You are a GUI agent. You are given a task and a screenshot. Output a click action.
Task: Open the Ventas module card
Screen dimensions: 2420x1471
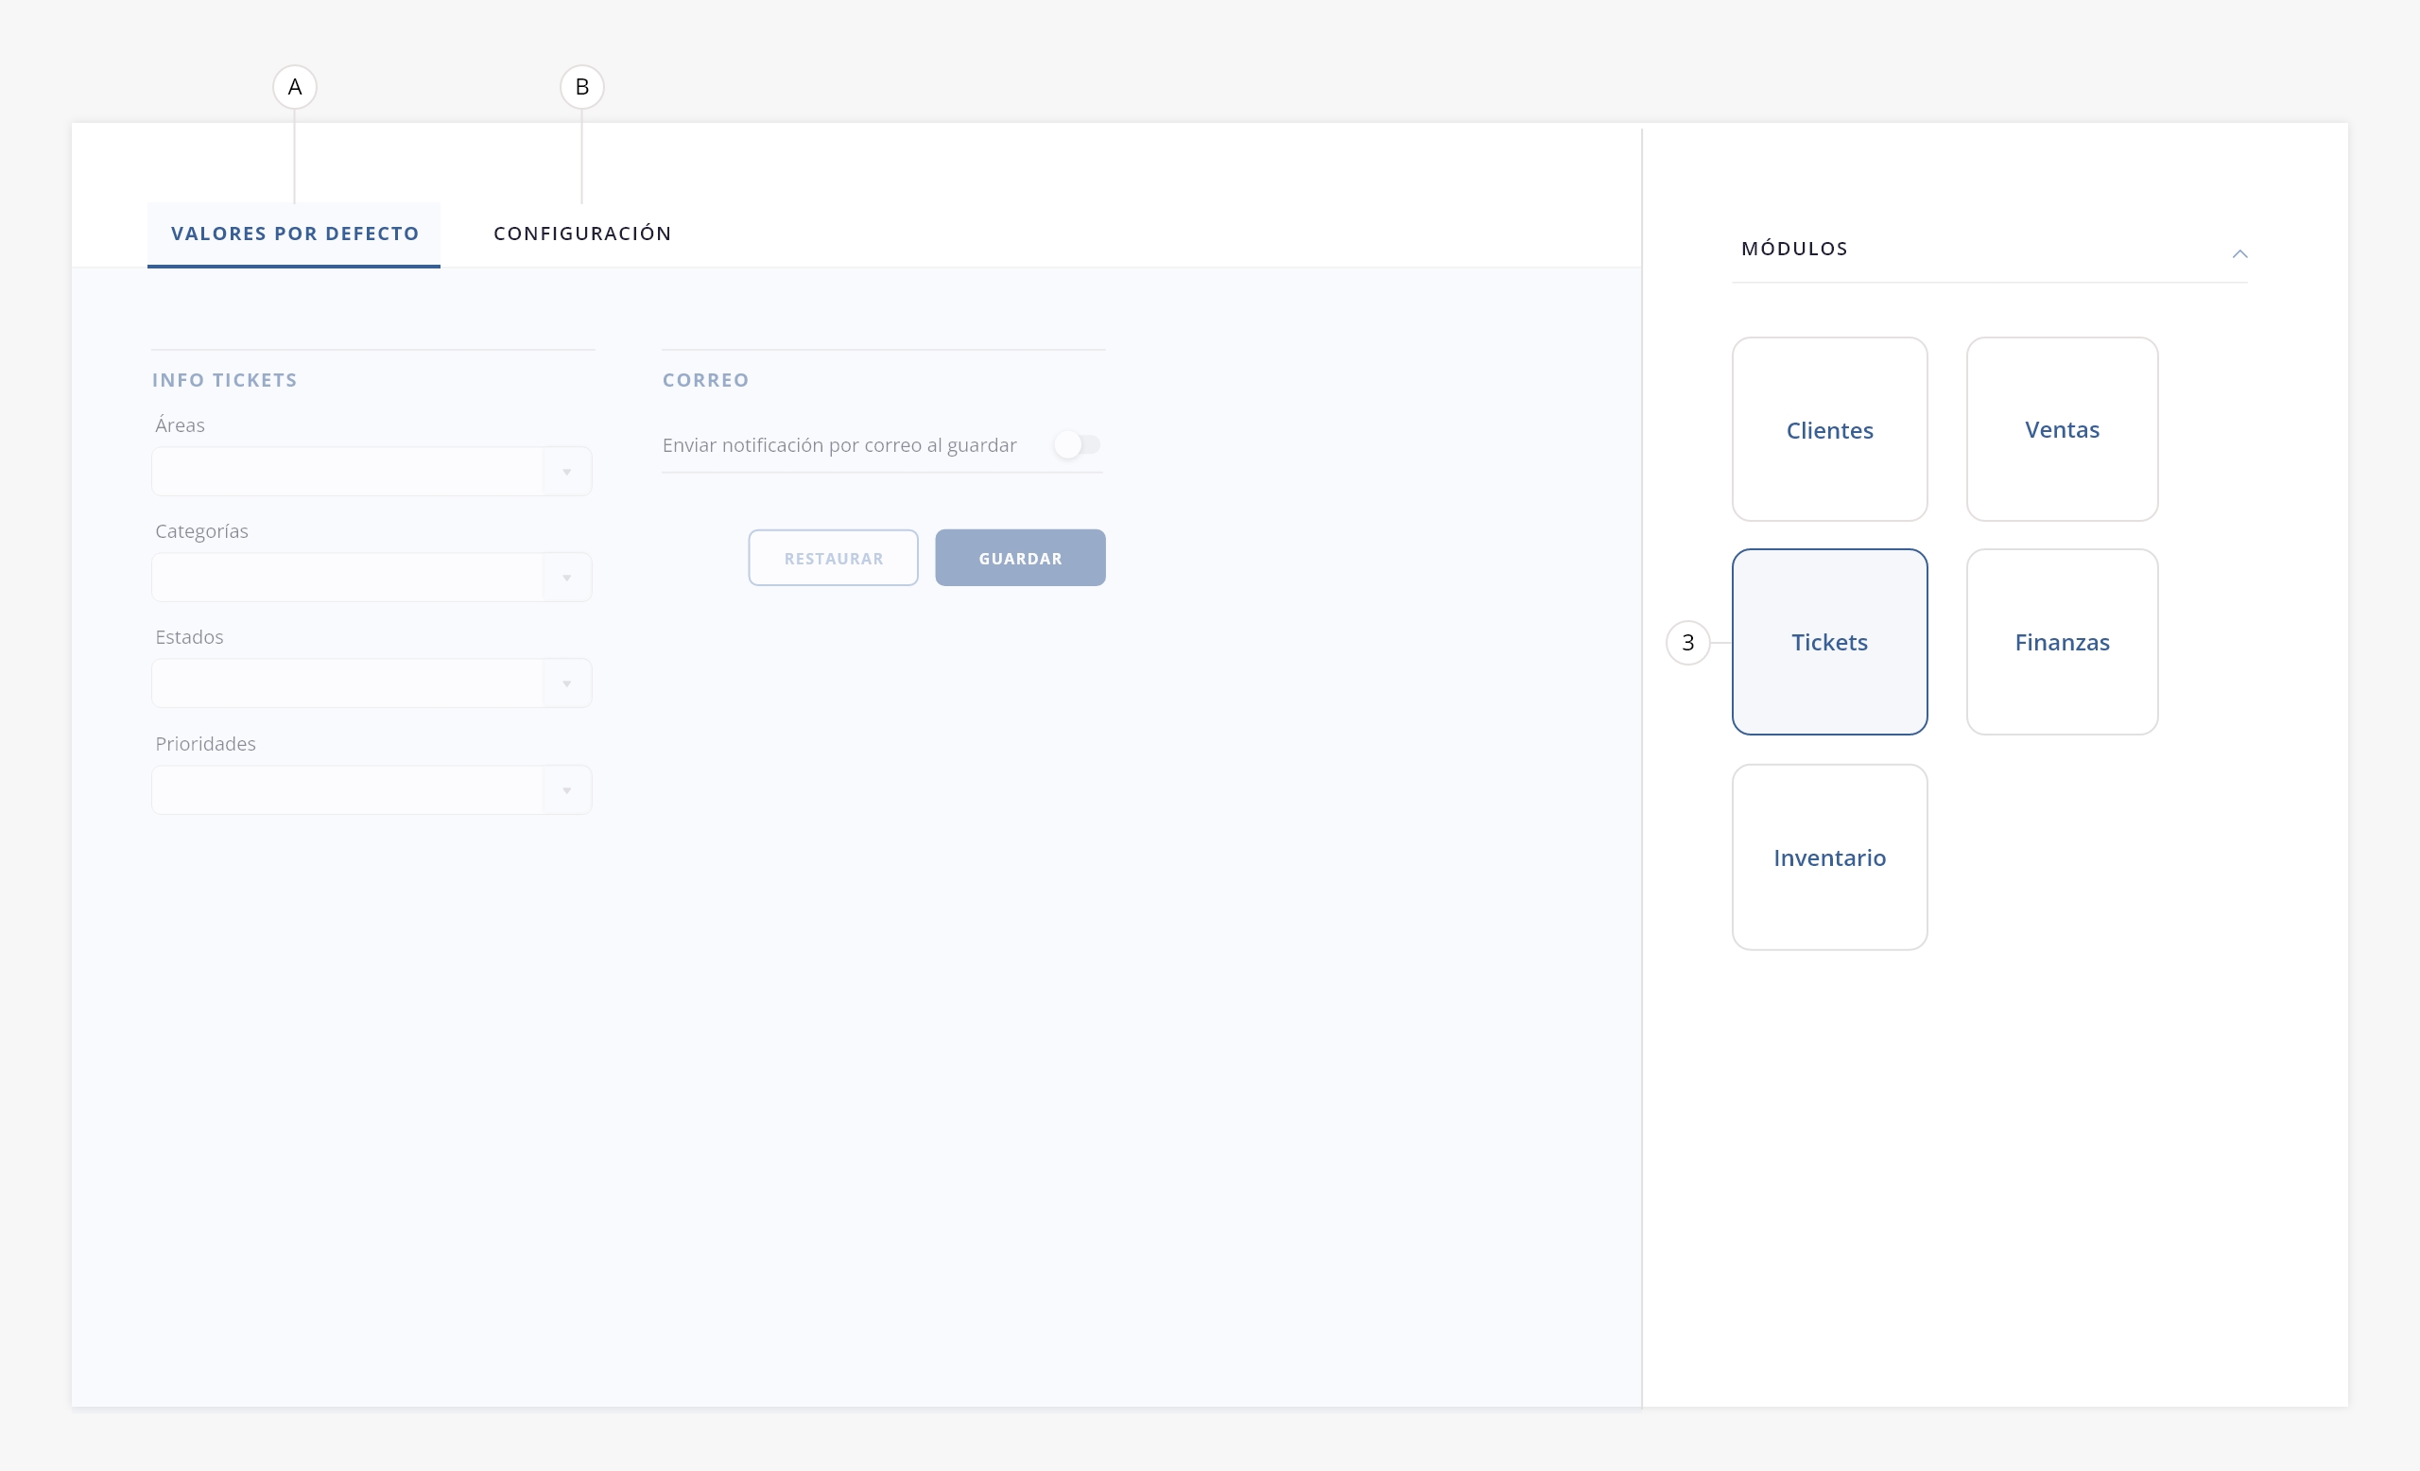pyautogui.click(x=2062, y=429)
